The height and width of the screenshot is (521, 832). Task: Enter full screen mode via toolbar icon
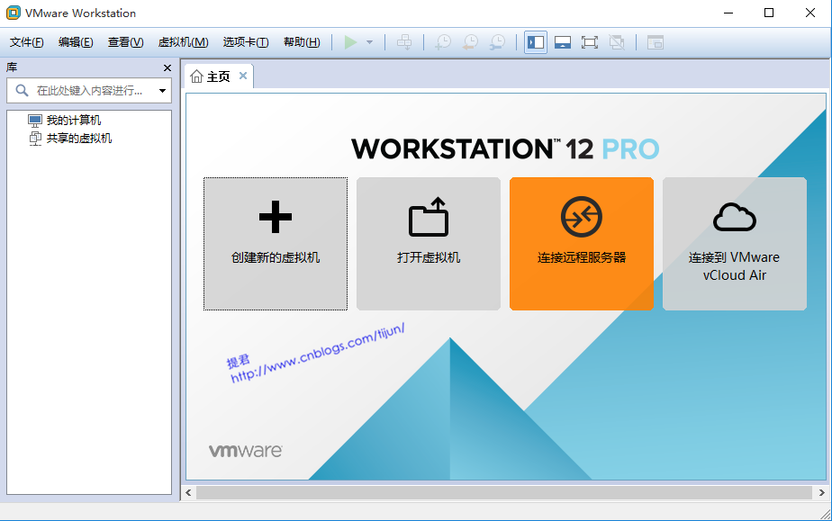click(590, 42)
